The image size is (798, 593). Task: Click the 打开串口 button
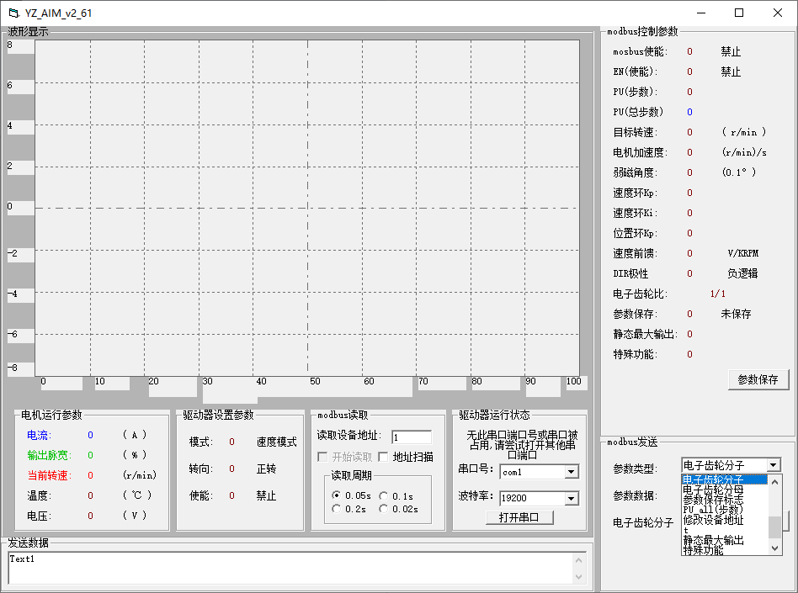[519, 517]
